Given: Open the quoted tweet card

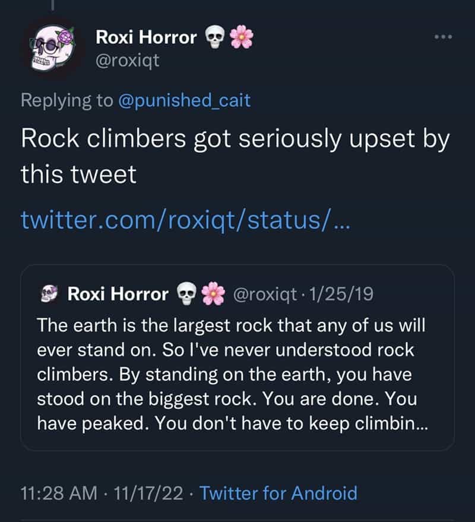Looking at the screenshot, I should pyautogui.click(x=237, y=356).
